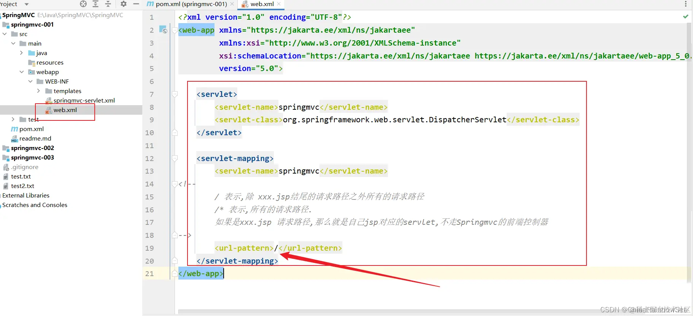Select the resources folder
The image size is (693, 316).
coord(50,63)
